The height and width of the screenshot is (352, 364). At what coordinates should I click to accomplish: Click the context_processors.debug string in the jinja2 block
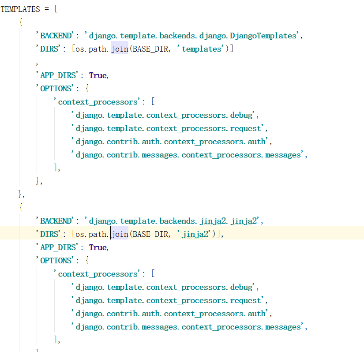(163, 287)
